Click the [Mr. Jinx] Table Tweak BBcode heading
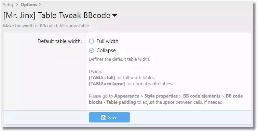 57,15
